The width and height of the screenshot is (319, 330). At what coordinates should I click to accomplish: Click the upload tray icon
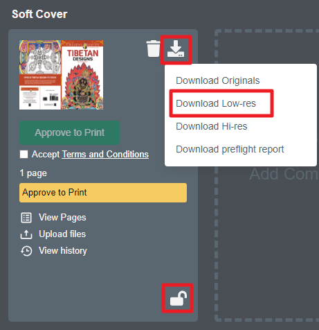pos(26,234)
